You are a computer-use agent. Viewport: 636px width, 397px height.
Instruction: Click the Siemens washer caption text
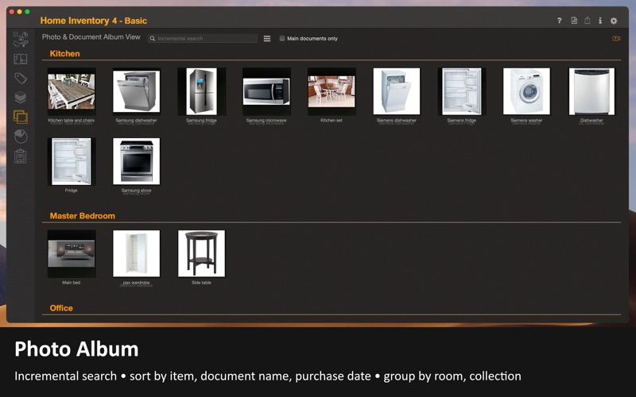(526, 121)
